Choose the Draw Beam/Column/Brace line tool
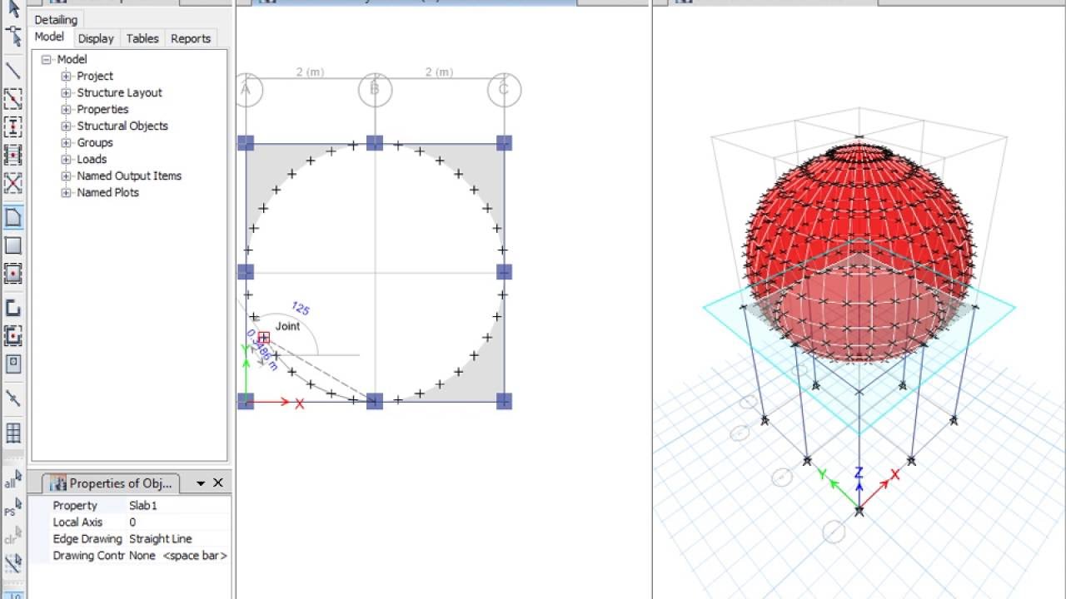The width and height of the screenshot is (1066, 599). coord(13,72)
